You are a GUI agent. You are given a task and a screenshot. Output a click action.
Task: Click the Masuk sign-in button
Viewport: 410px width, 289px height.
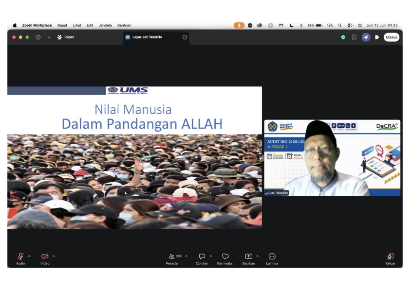click(x=391, y=37)
